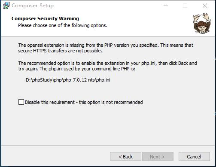
Task: Click the 'Disable this requirement' words beside checkbox
Action: point(50,102)
